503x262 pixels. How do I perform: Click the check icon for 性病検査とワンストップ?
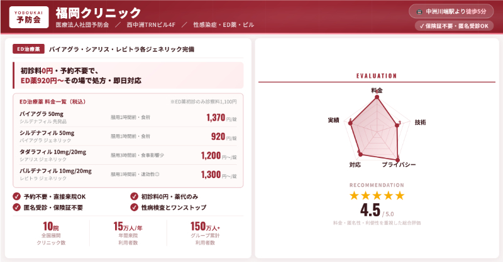click(134, 207)
